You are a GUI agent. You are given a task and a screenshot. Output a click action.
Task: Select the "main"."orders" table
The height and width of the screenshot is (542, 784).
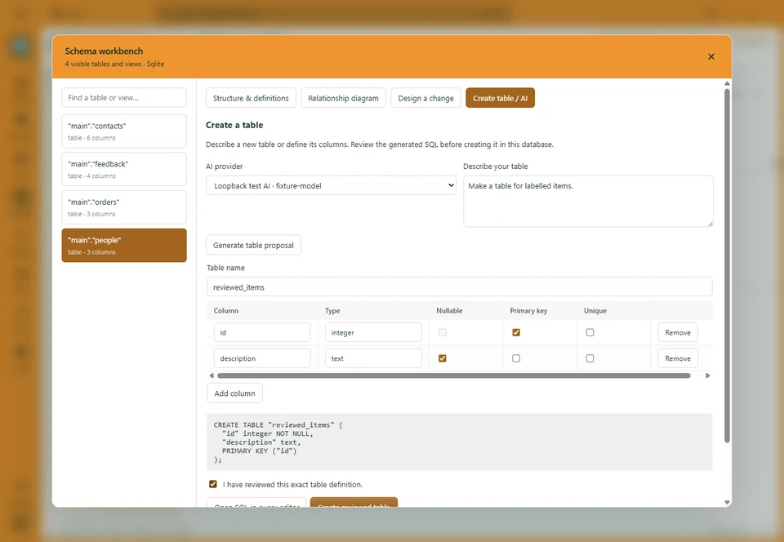[124, 207]
